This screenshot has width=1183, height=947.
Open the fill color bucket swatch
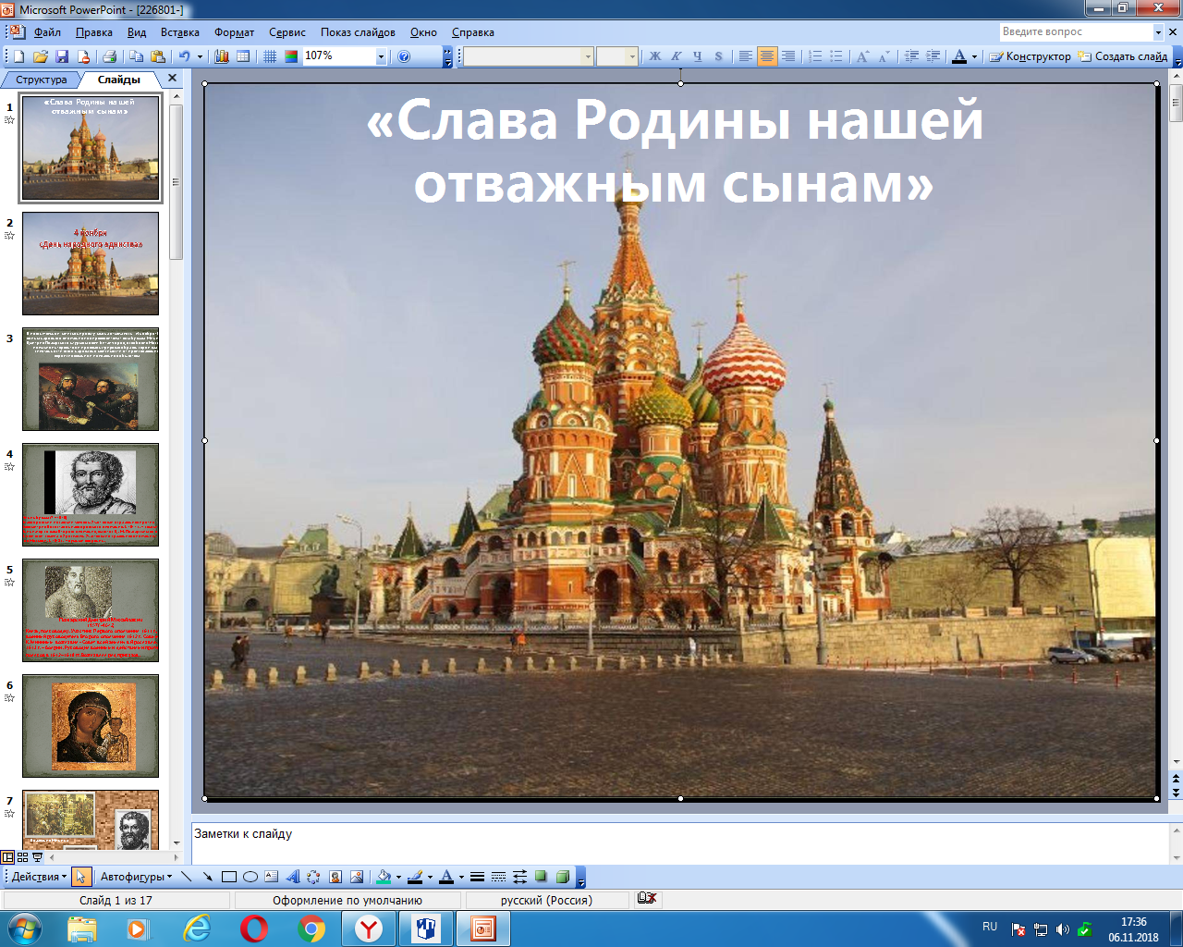click(x=384, y=877)
